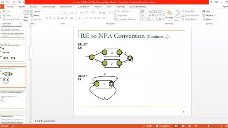The image size is (228, 128).
Task: Click the Save icon in quick access toolbar
Action: (2, 2)
